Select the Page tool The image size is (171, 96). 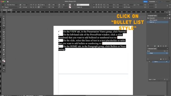[x=4, y=21]
